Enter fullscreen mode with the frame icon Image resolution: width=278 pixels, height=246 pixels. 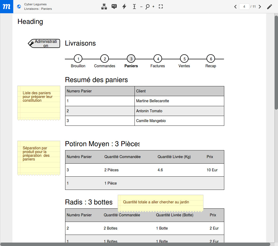click(161, 7)
